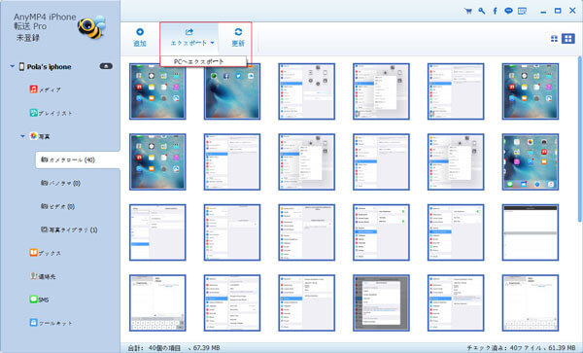Viewport: 583px width, 353px height.
Task: Switch to the large grid view icon
Action: pyautogui.click(x=568, y=39)
